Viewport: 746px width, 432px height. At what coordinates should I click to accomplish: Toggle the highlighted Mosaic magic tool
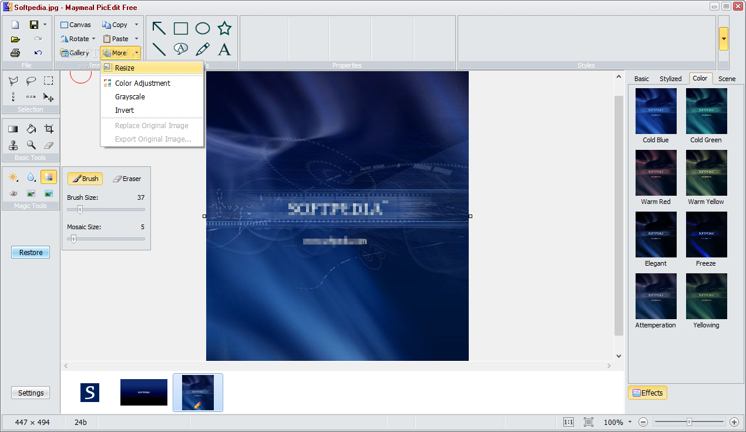click(49, 178)
